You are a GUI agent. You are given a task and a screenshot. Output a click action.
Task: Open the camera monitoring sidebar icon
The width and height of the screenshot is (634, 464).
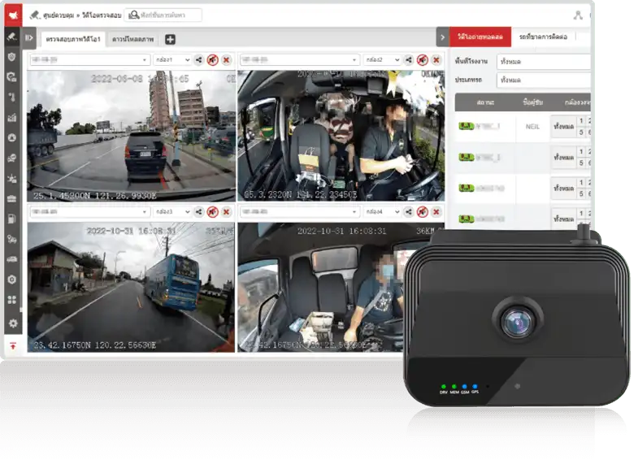(x=12, y=37)
